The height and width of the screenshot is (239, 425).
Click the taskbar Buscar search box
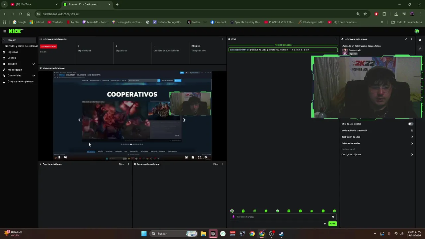tap(174, 234)
